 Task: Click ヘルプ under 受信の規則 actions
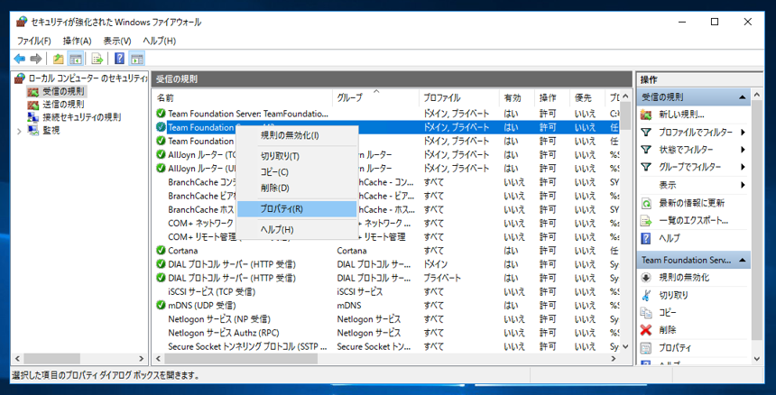click(670, 238)
